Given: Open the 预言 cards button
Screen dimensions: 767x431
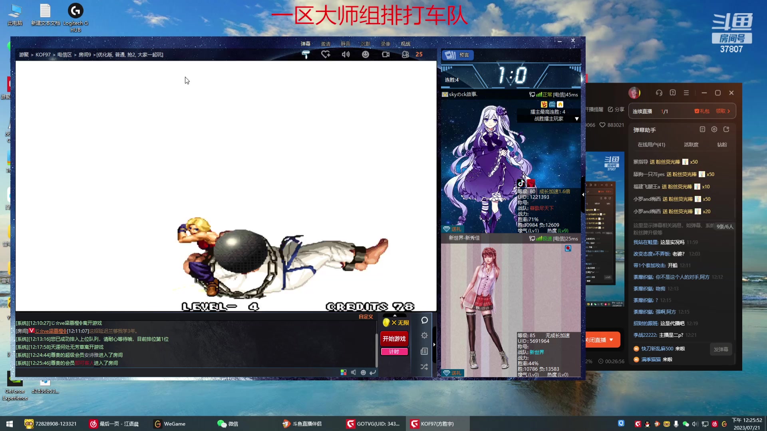Looking at the screenshot, I should point(458,55).
